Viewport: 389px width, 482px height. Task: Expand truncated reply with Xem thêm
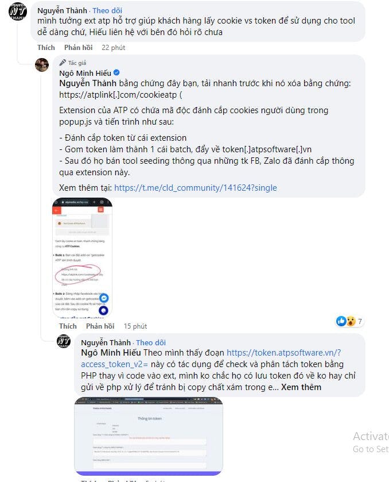point(301,387)
